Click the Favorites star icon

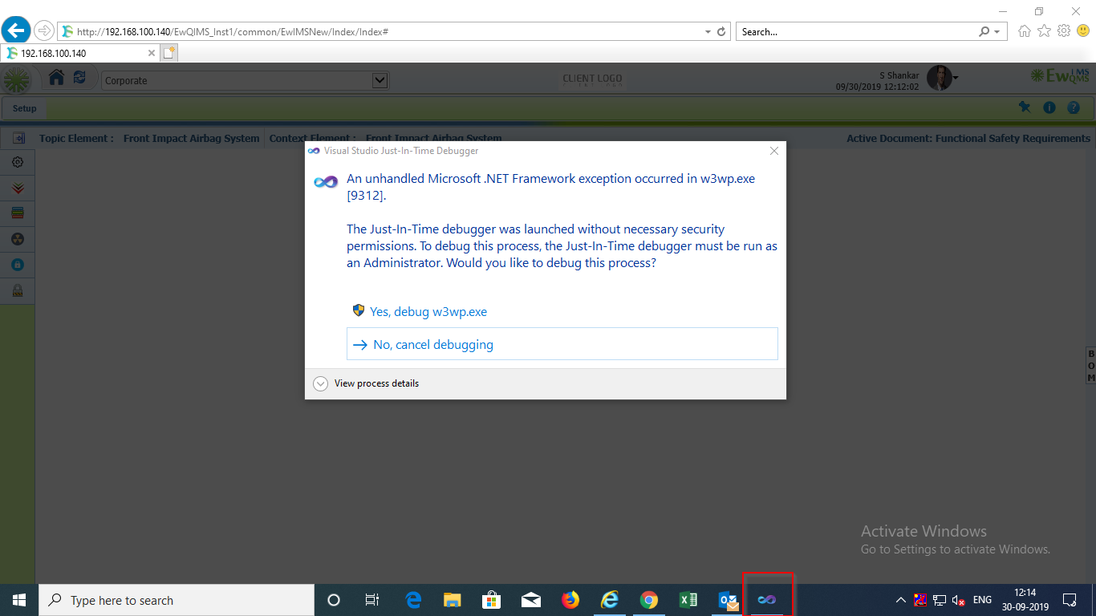1044,31
